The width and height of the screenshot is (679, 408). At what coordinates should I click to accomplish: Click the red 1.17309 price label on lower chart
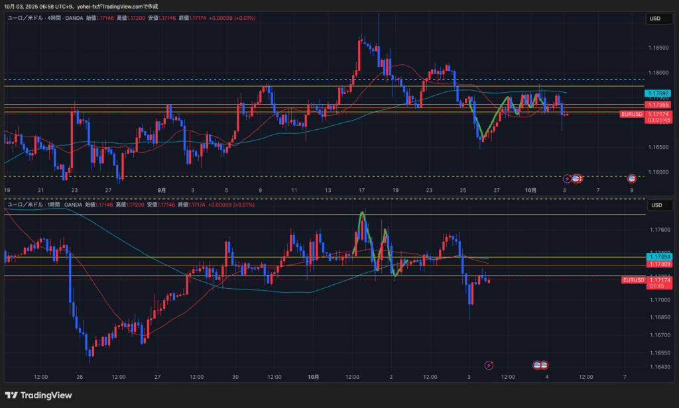(x=660, y=264)
